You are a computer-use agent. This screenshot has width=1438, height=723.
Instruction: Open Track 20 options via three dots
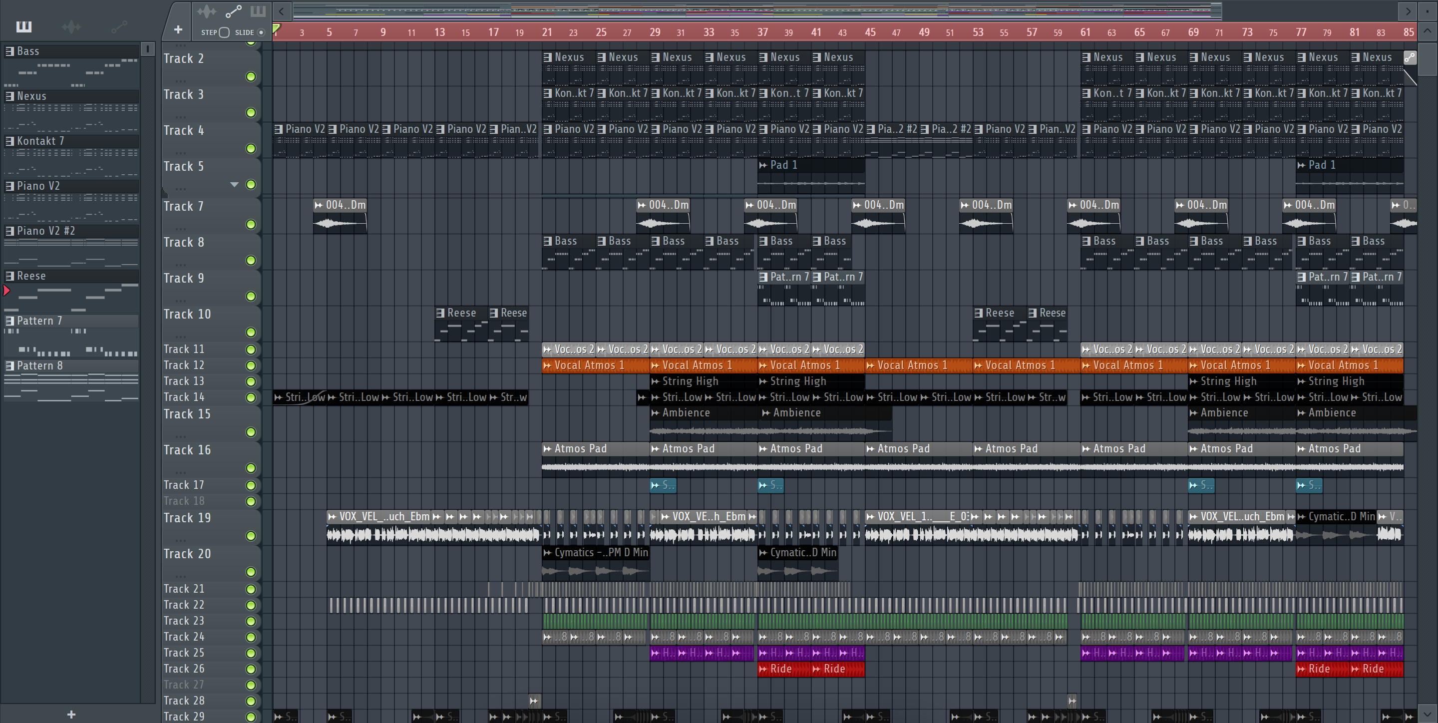[x=180, y=576]
